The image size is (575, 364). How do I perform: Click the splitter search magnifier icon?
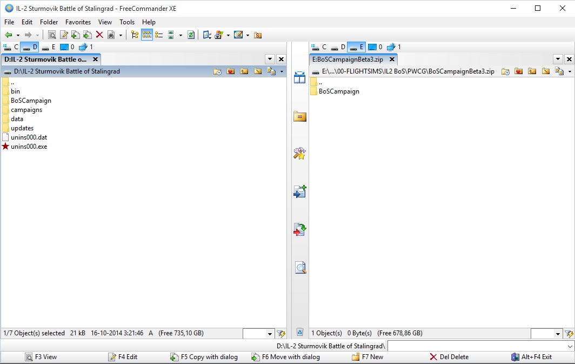[x=300, y=268]
